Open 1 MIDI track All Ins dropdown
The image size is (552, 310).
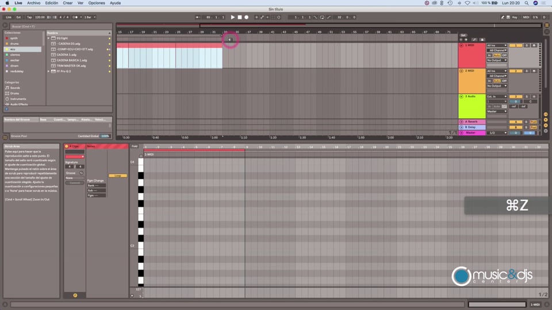497,45
